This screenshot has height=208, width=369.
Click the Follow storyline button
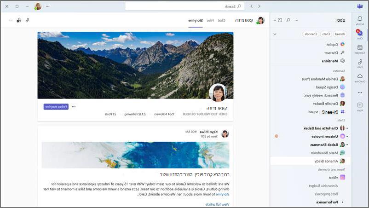(x=56, y=107)
